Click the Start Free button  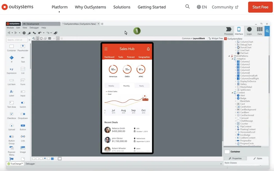point(260,7)
